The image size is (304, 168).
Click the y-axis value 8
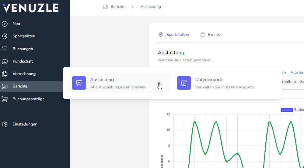169,146
